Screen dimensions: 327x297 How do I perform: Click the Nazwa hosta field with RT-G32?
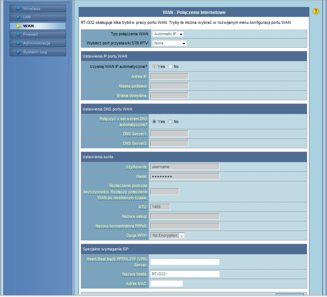coord(185,274)
